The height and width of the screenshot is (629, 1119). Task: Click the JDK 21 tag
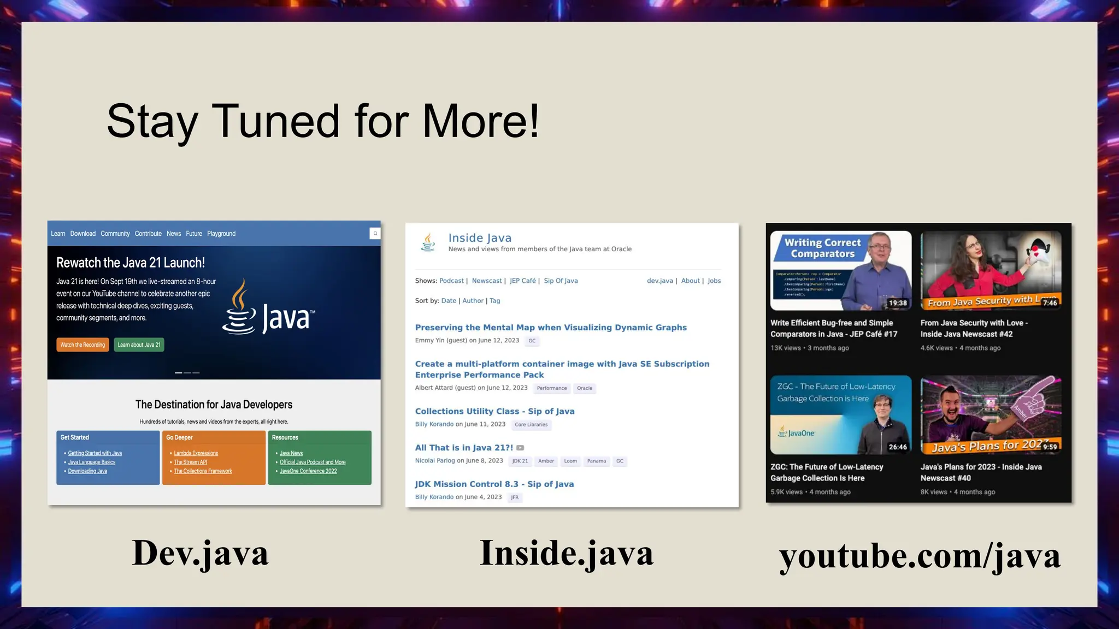coord(520,461)
